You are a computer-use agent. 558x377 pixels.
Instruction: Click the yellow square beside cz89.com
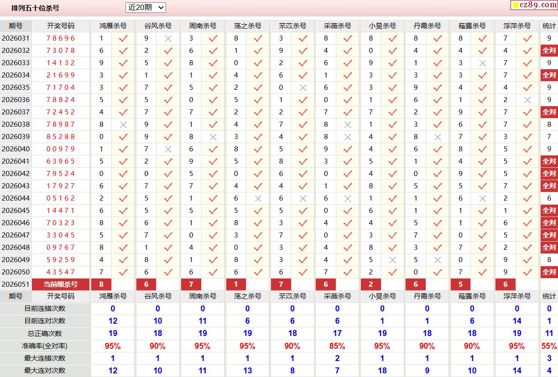click(x=515, y=5)
